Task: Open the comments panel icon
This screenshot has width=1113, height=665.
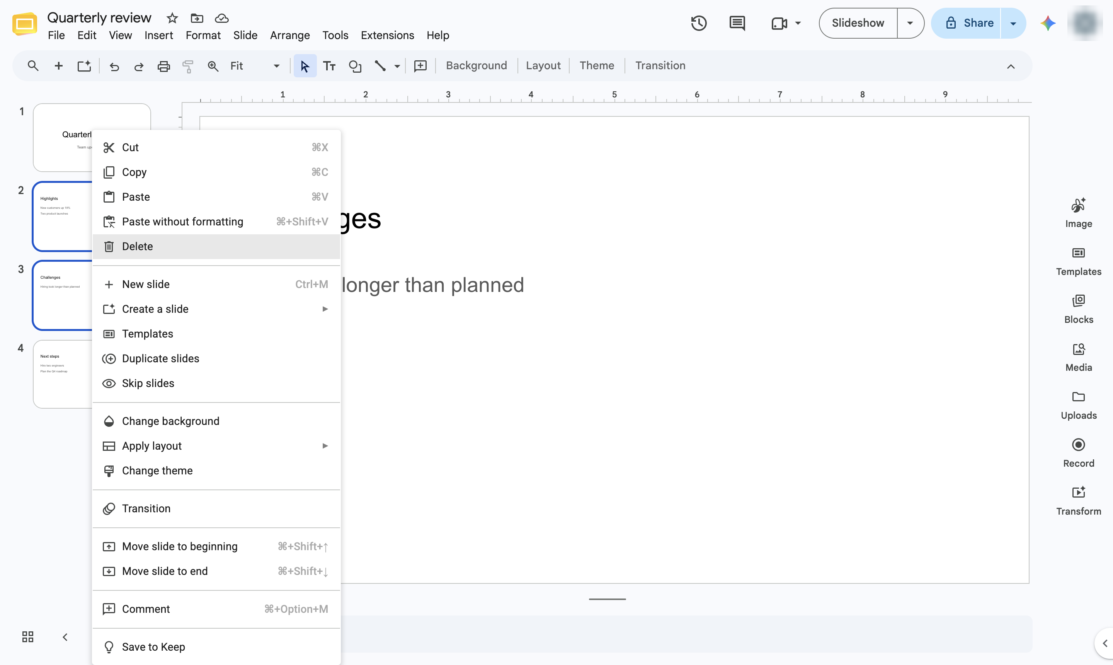Action: (737, 23)
